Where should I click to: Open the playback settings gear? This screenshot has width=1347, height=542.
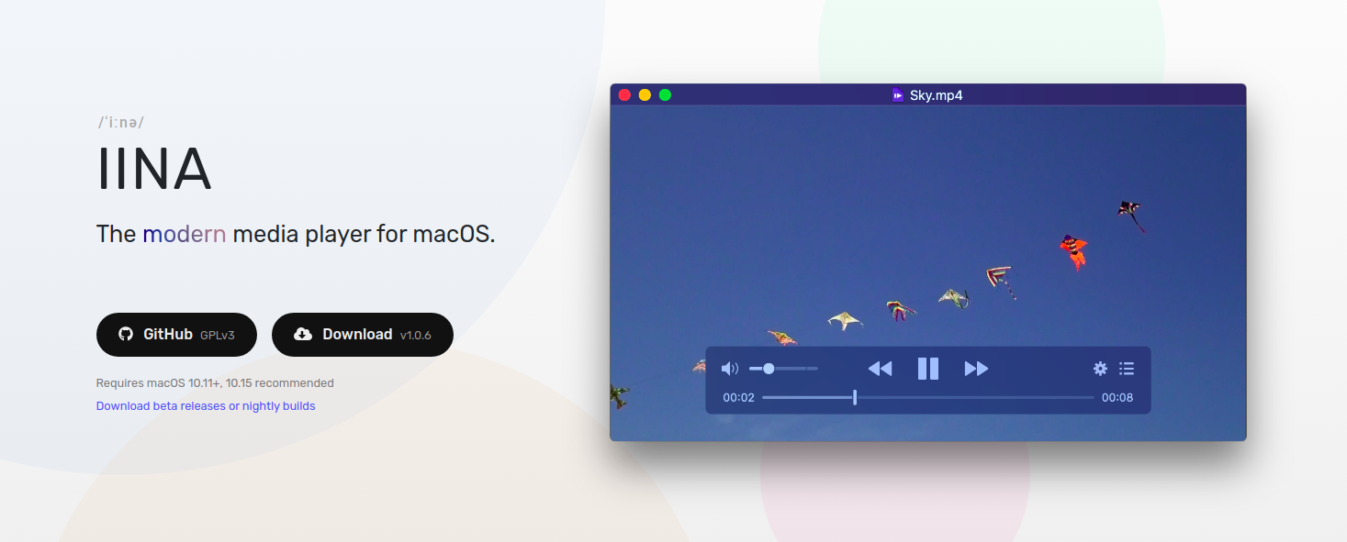point(1099,368)
